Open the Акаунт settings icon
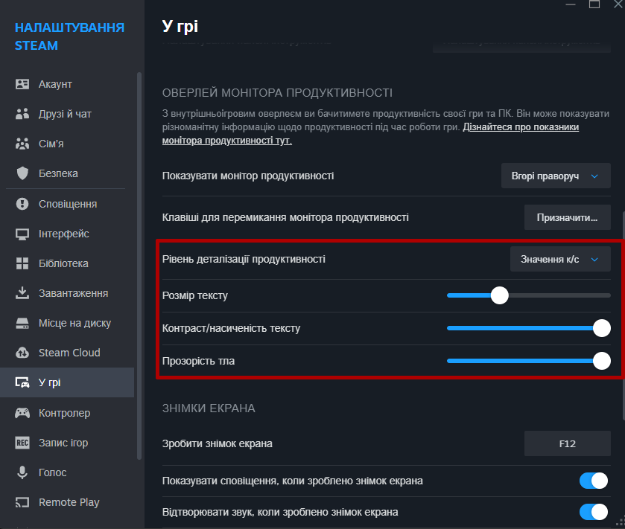 22,84
